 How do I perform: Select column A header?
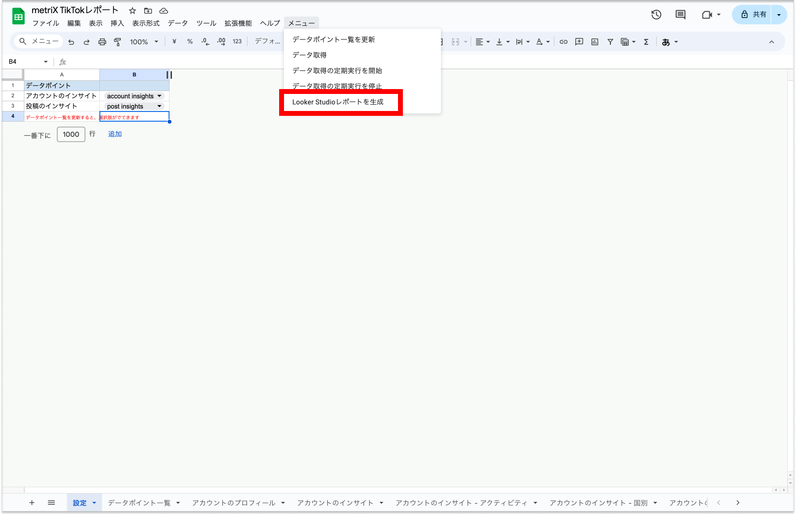click(62, 74)
